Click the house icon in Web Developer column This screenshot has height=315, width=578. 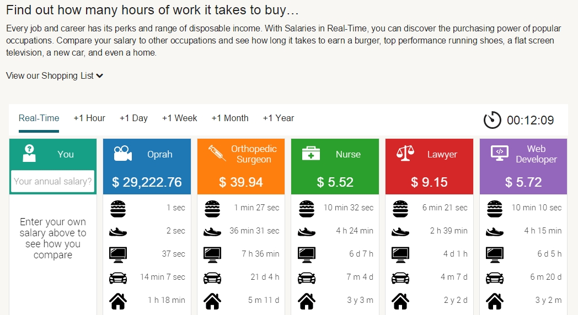[495, 301]
